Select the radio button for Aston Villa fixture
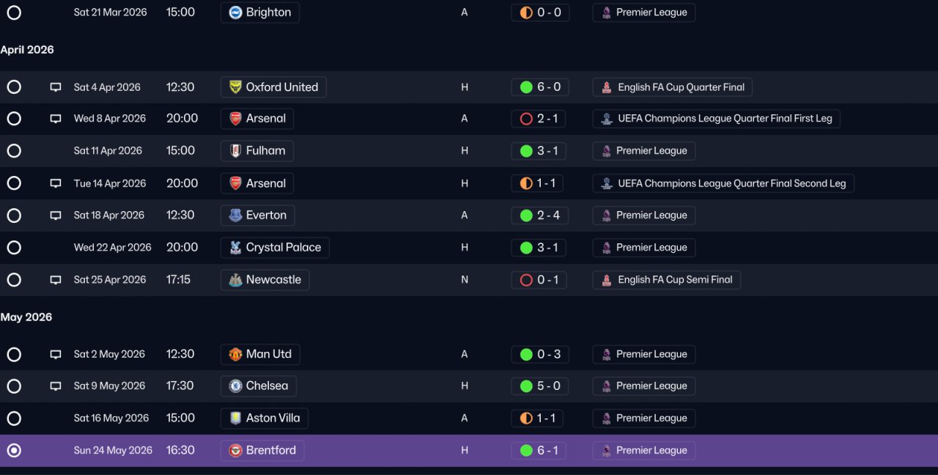Screen dimensions: 938x475 (x=14, y=419)
